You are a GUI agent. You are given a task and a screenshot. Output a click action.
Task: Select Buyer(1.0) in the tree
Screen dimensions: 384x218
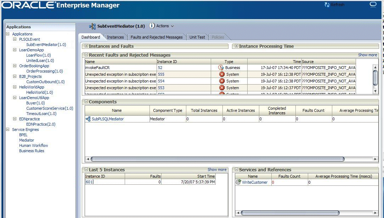point(35,103)
